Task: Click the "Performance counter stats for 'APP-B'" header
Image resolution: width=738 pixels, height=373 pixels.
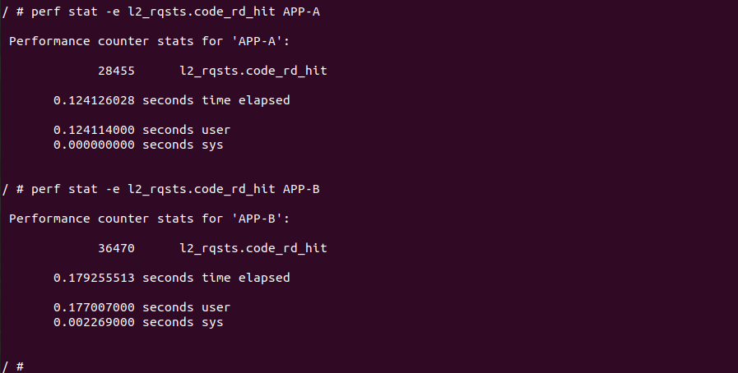Action: pyautogui.click(x=153, y=219)
